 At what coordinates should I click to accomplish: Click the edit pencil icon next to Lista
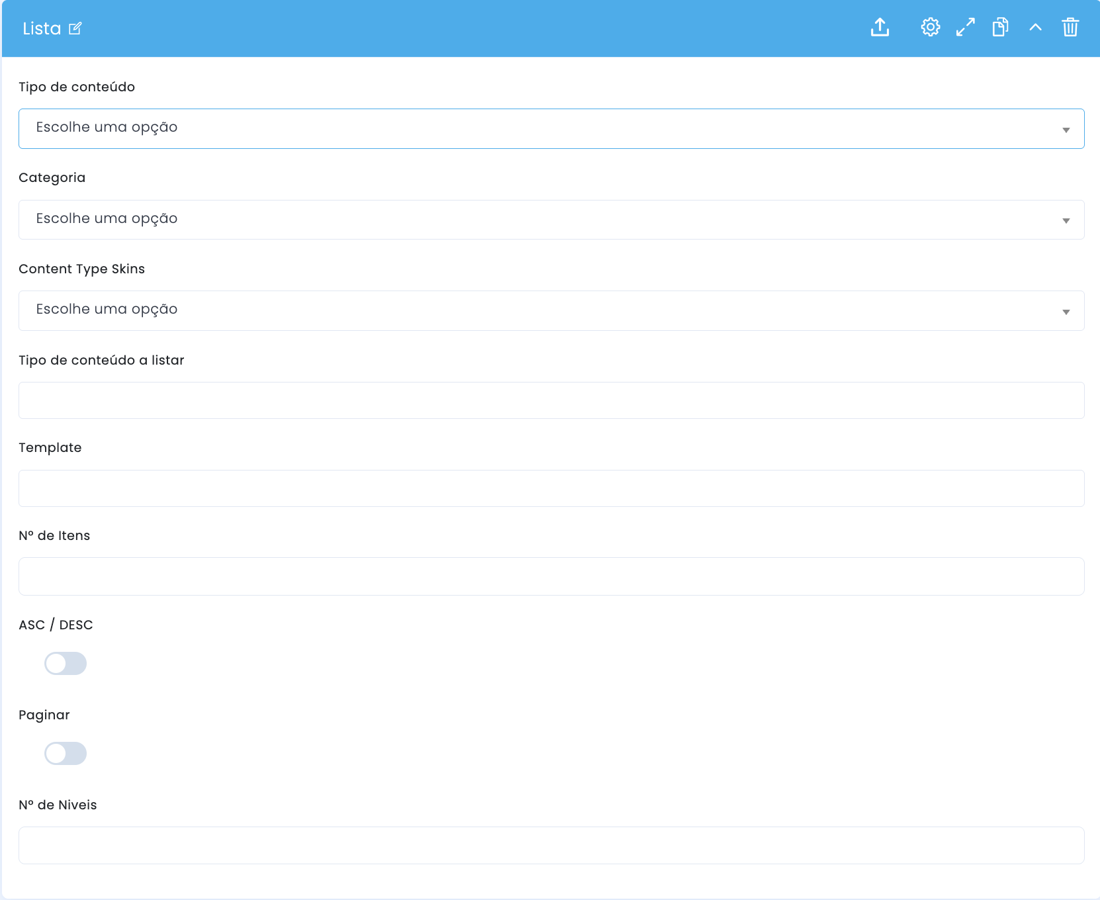tap(75, 28)
